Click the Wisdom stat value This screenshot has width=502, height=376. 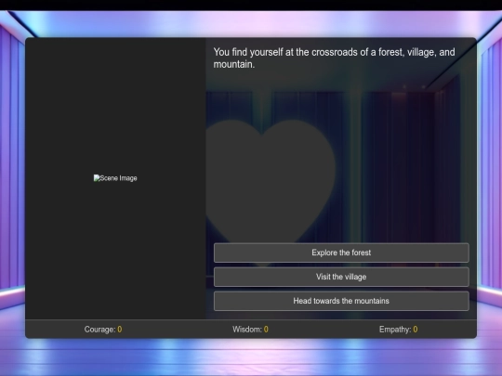tap(266, 330)
